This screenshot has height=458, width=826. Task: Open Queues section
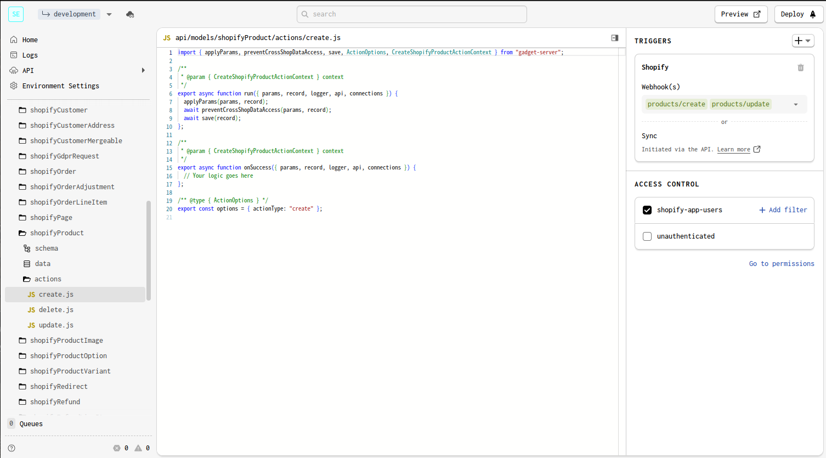tap(31, 424)
